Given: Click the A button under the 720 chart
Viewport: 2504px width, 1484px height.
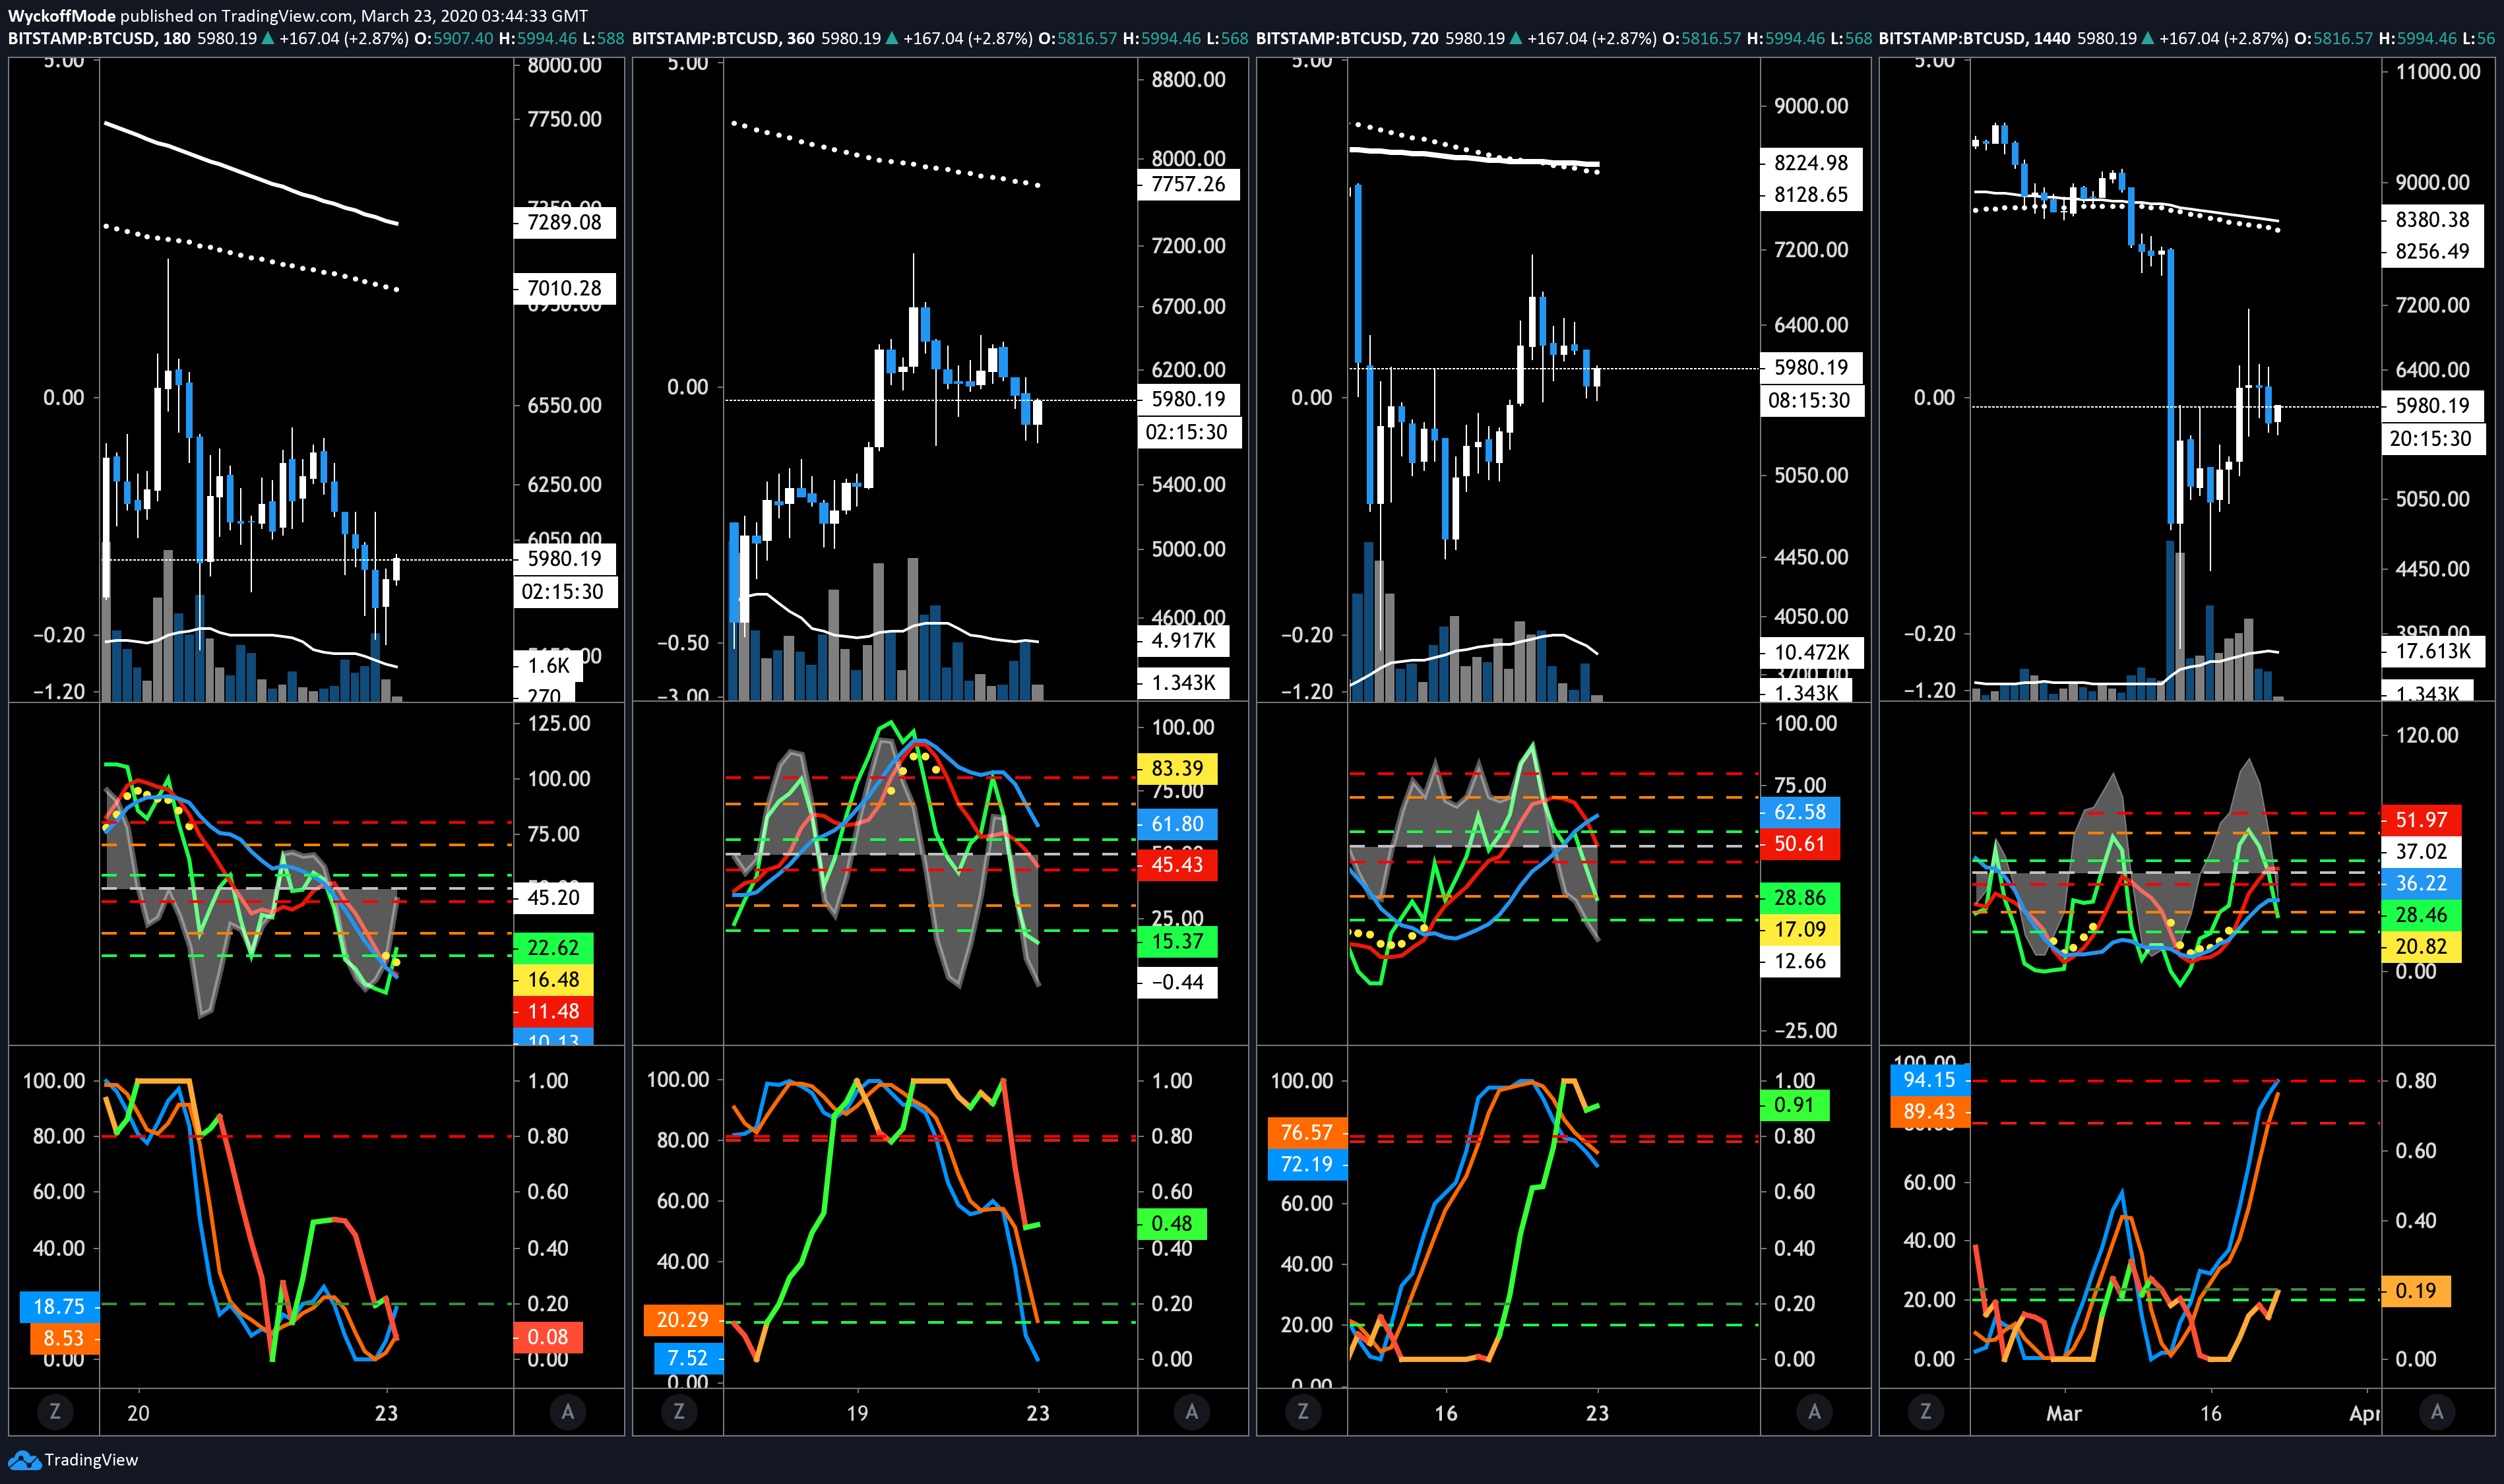Looking at the screenshot, I should [1814, 1411].
